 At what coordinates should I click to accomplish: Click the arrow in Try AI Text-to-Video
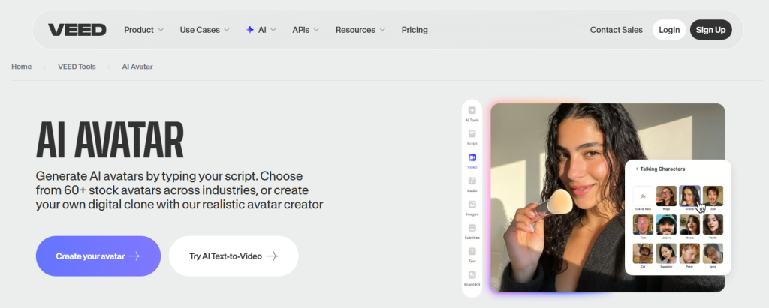272,256
